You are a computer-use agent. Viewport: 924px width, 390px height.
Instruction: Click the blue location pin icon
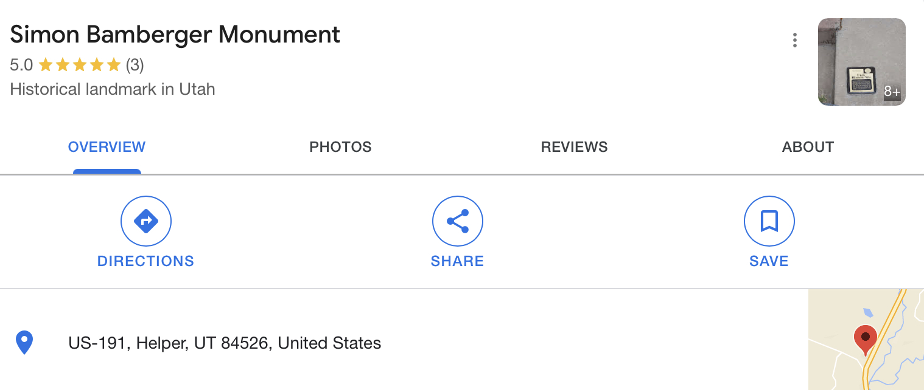point(24,343)
